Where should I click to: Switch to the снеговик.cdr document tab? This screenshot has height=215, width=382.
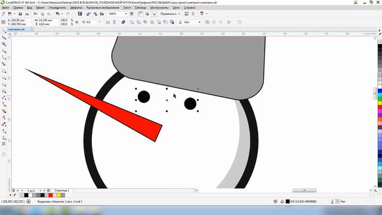pyautogui.click(x=16, y=29)
